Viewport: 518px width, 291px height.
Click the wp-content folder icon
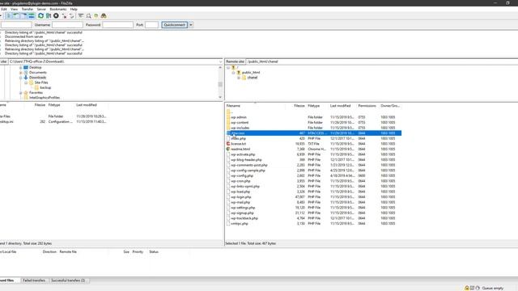(x=228, y=122)
